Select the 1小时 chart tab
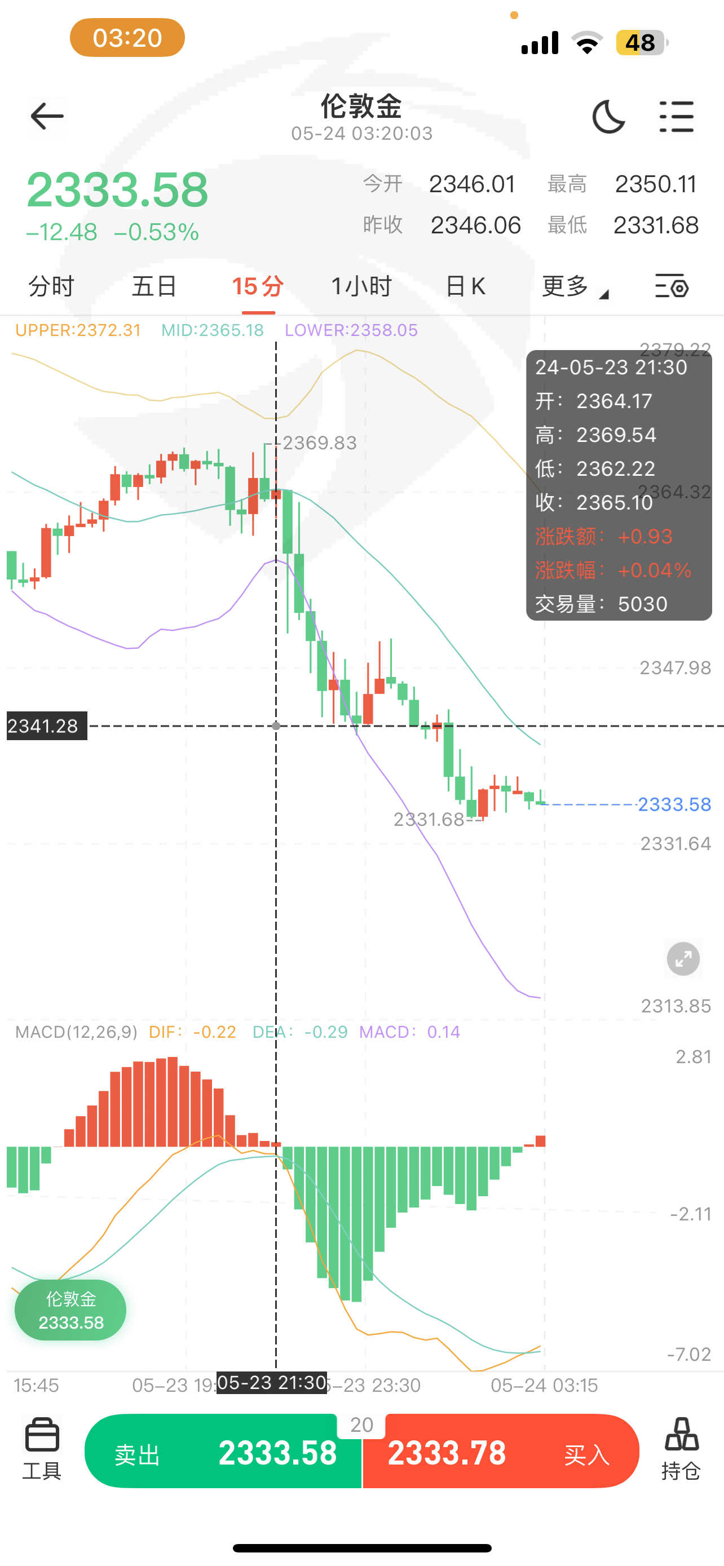This screenshot has height=1566, width=724. coord(361,286)
